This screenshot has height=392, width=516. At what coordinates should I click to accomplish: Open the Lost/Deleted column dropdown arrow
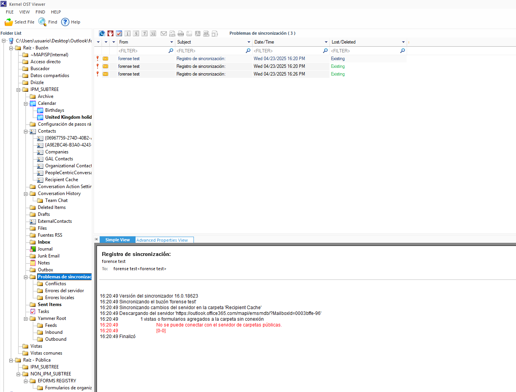click(x=403, y=42)
